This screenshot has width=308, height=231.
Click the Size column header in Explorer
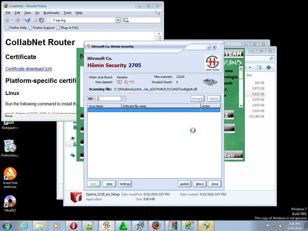tap(249, 75)
